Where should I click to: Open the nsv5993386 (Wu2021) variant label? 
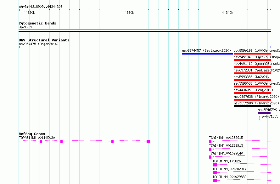tap(251, 77)
